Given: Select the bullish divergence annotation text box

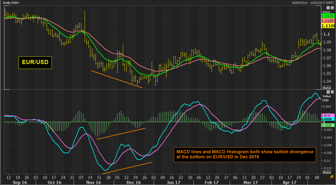Looking at the screenshot, I should coord(245,155).
